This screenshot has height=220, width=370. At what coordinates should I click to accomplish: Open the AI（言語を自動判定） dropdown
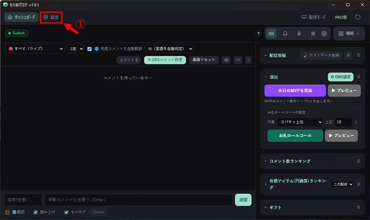point(169,49)
